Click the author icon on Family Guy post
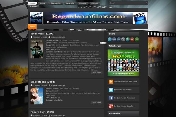Screen dimensions: 176x117 (x=49, y=116)
